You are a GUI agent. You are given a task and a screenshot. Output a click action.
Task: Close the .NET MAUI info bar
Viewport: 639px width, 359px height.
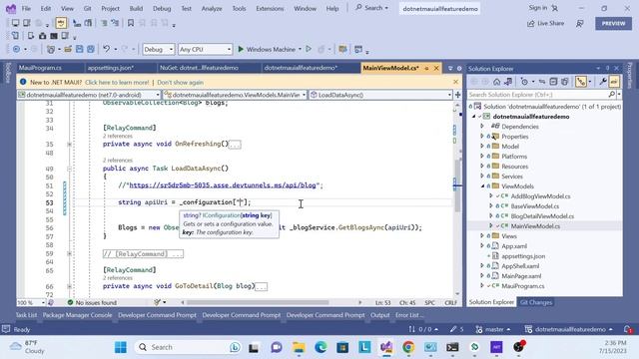[455, 82]
